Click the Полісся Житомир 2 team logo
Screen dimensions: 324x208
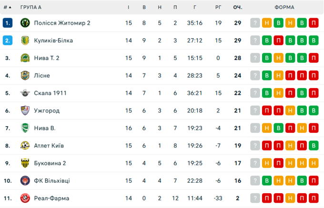pos(25,23)
